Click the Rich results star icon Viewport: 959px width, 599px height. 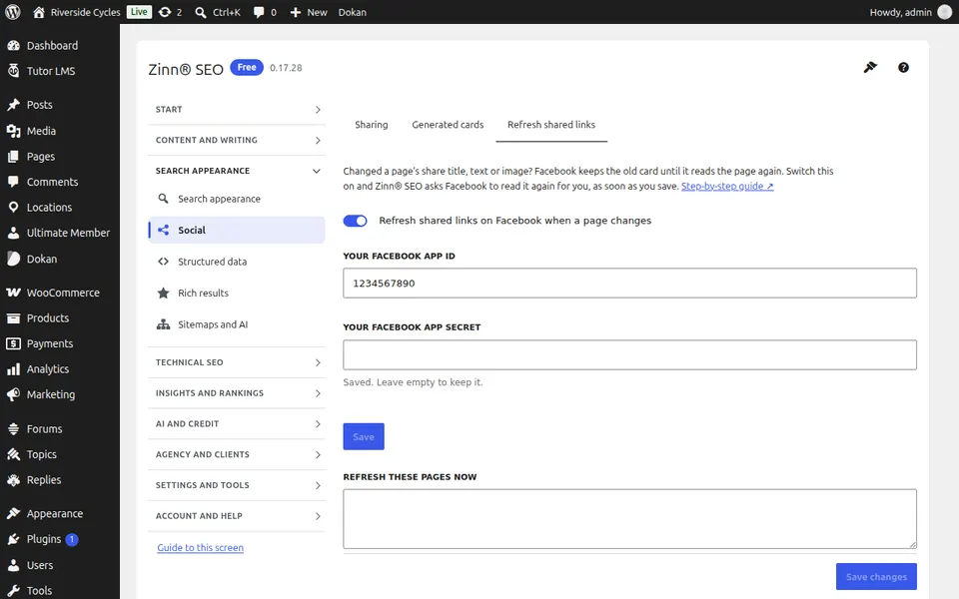tap(163, 293)
